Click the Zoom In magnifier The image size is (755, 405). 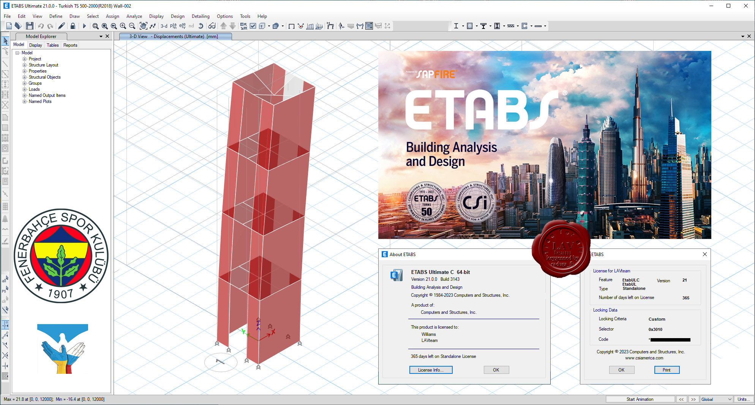pyautogui.click(x=123, y=26)
